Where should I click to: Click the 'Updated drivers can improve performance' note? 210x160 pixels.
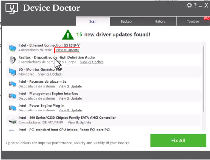(x=68, y=143)
